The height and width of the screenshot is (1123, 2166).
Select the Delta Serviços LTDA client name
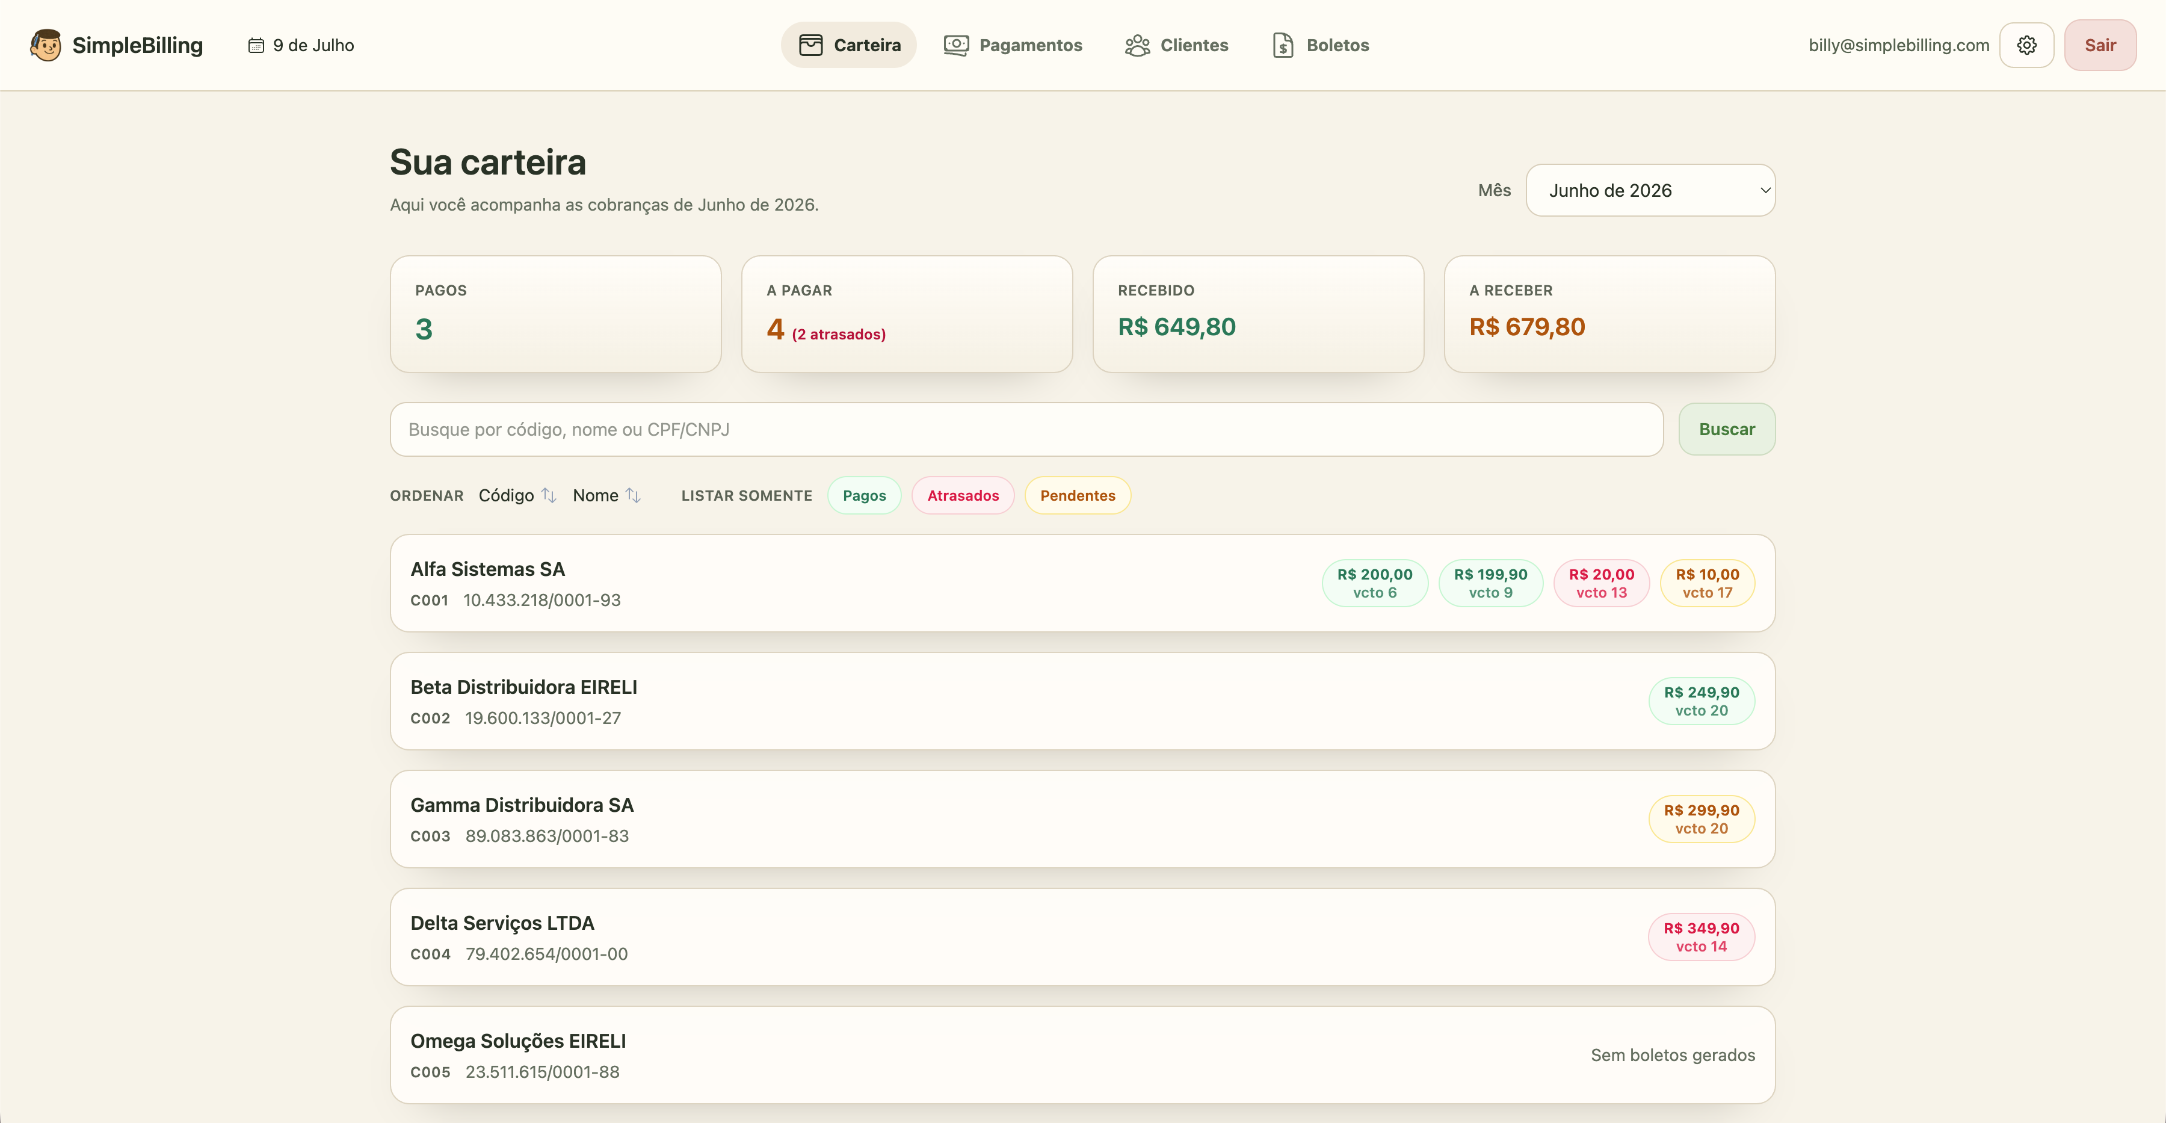click(x=502, y=923)
